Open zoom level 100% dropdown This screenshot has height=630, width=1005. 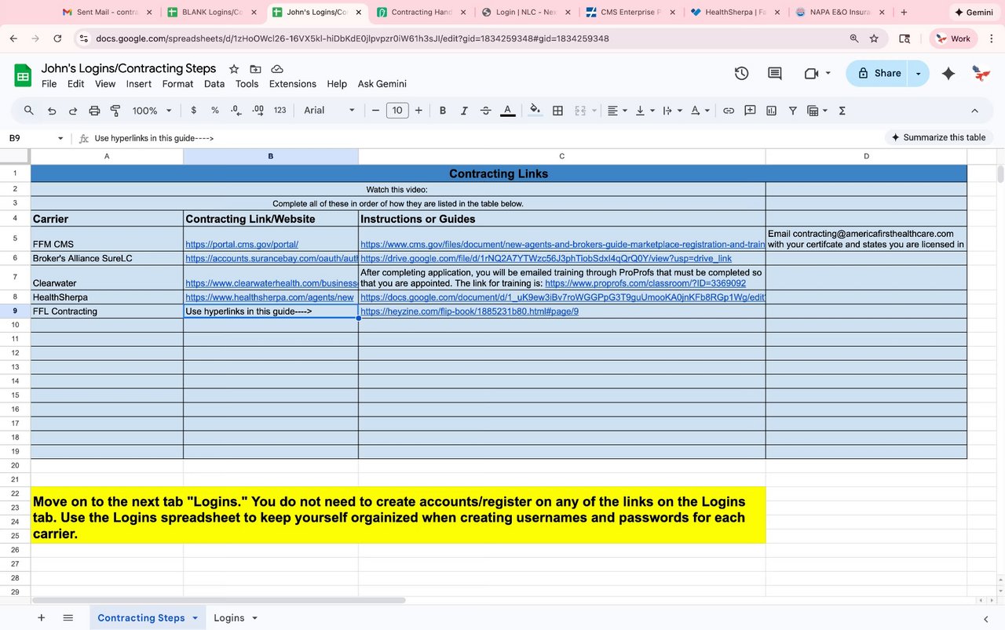point(151,111)
